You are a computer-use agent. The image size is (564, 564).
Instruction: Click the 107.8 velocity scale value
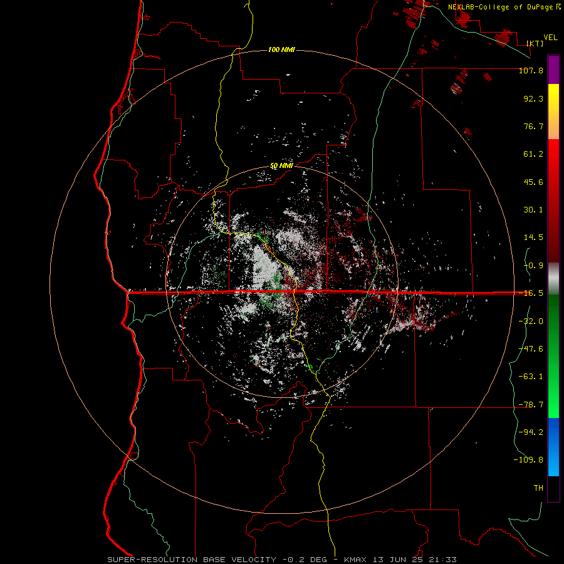point(531,70)
